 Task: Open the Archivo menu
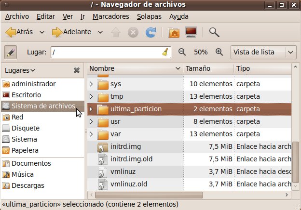(x=17, y=16)
